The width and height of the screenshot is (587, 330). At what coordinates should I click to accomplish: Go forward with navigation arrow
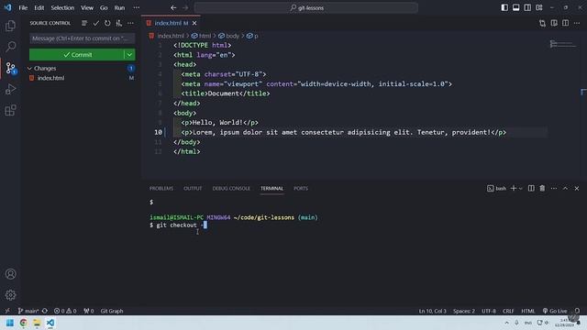(185, 8)
